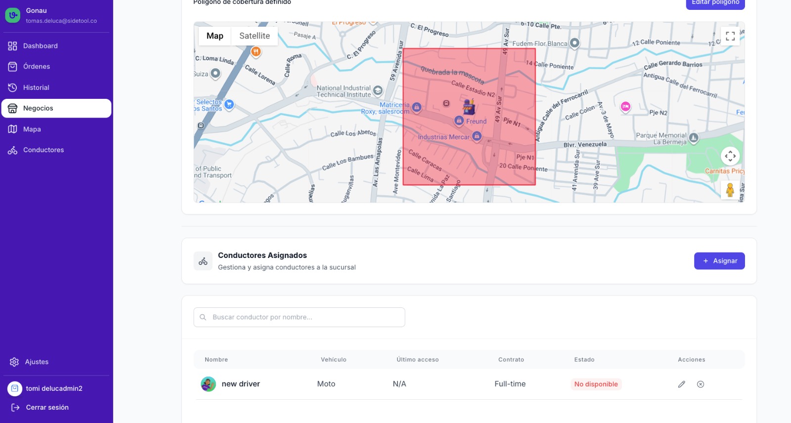Click the Full-time contract cell
791x423 pixels.
click(510, 384)
